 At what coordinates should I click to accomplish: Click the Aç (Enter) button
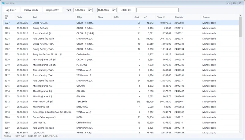click(x=11, y=10)
